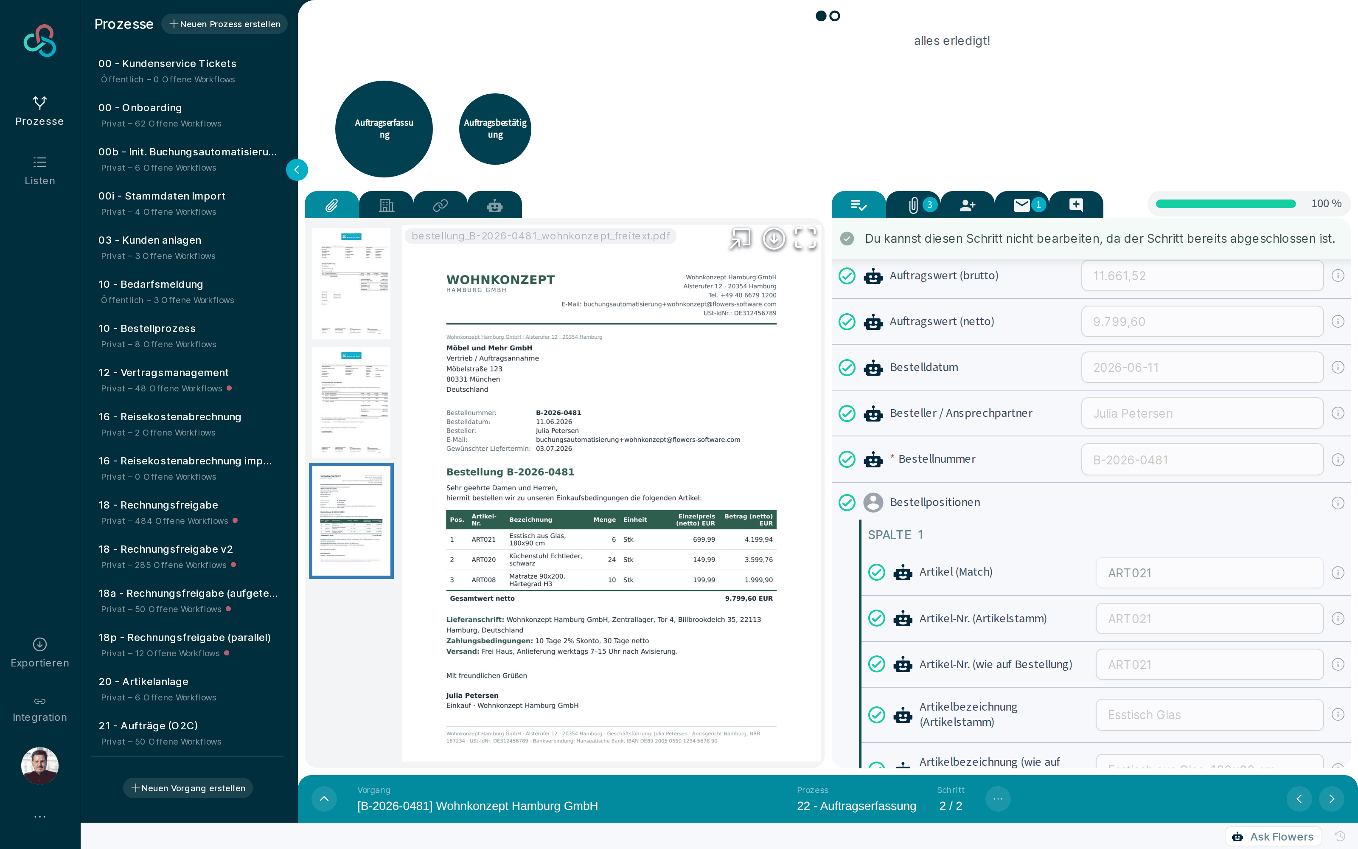The width and height of the screenshot is (1358, 849).
Task: Open the add comment tab
Action: 1076,205
